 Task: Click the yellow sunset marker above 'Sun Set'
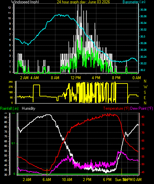122,172
